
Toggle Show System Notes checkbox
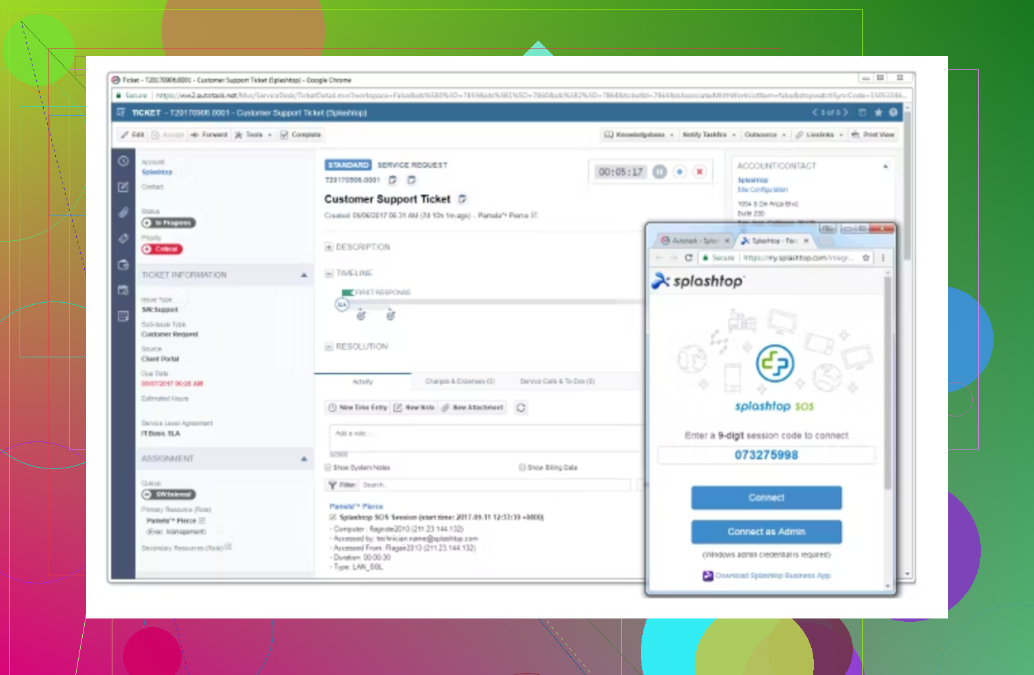click(x=328, y=467)
